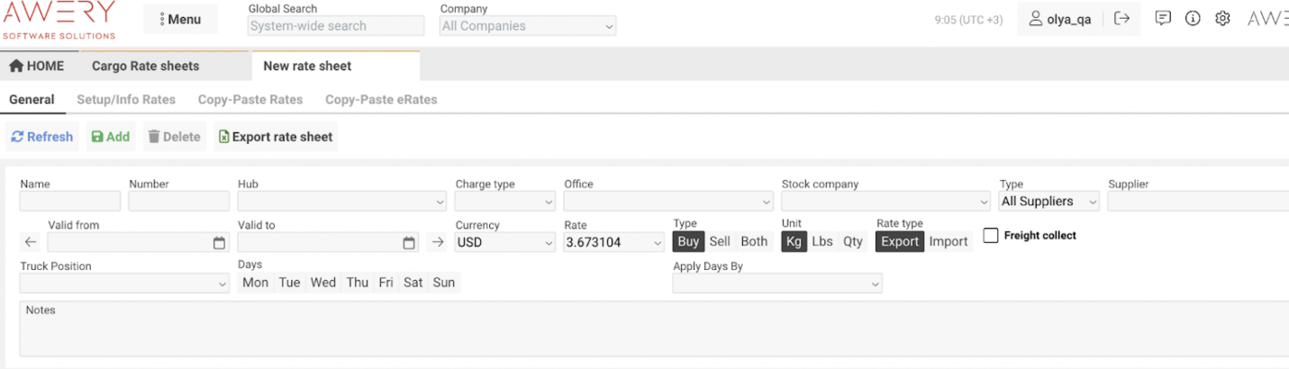Expand the Hub dropdown
The height and width of the screenshot is (369, 1289).
(x=342, y=202)
